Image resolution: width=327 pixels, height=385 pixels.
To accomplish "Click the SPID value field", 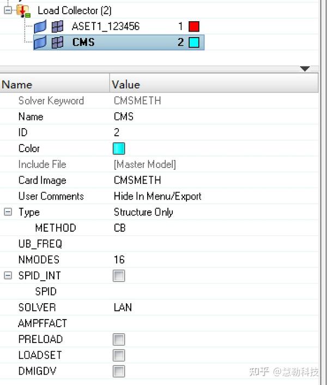I will tap(214, 291).
